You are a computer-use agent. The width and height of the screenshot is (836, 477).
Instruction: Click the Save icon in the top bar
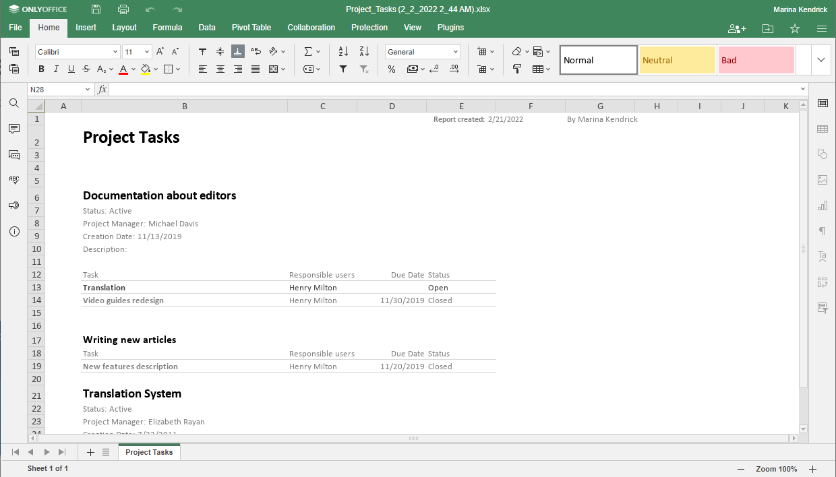click(95, 9)
